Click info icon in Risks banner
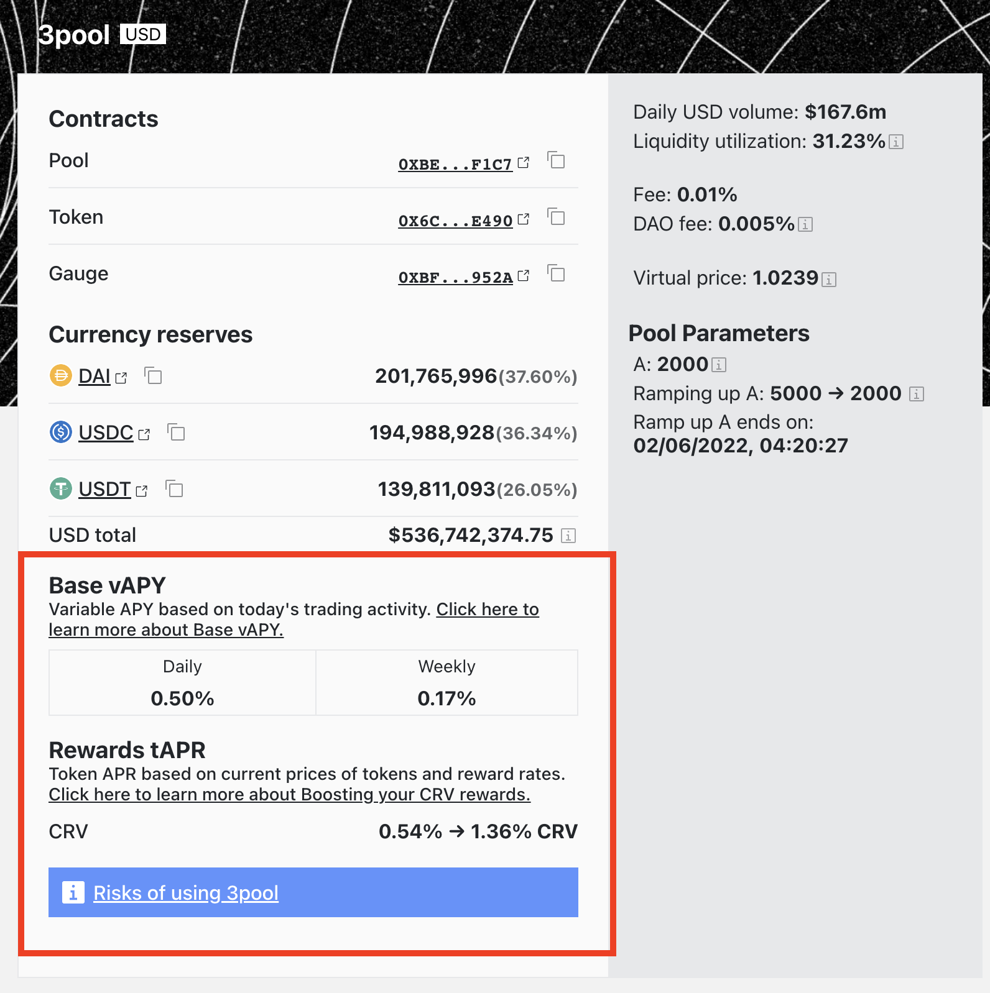 [73, 892]
